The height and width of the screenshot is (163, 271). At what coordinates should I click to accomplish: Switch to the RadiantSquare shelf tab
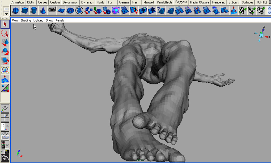(x=200, y=2)
